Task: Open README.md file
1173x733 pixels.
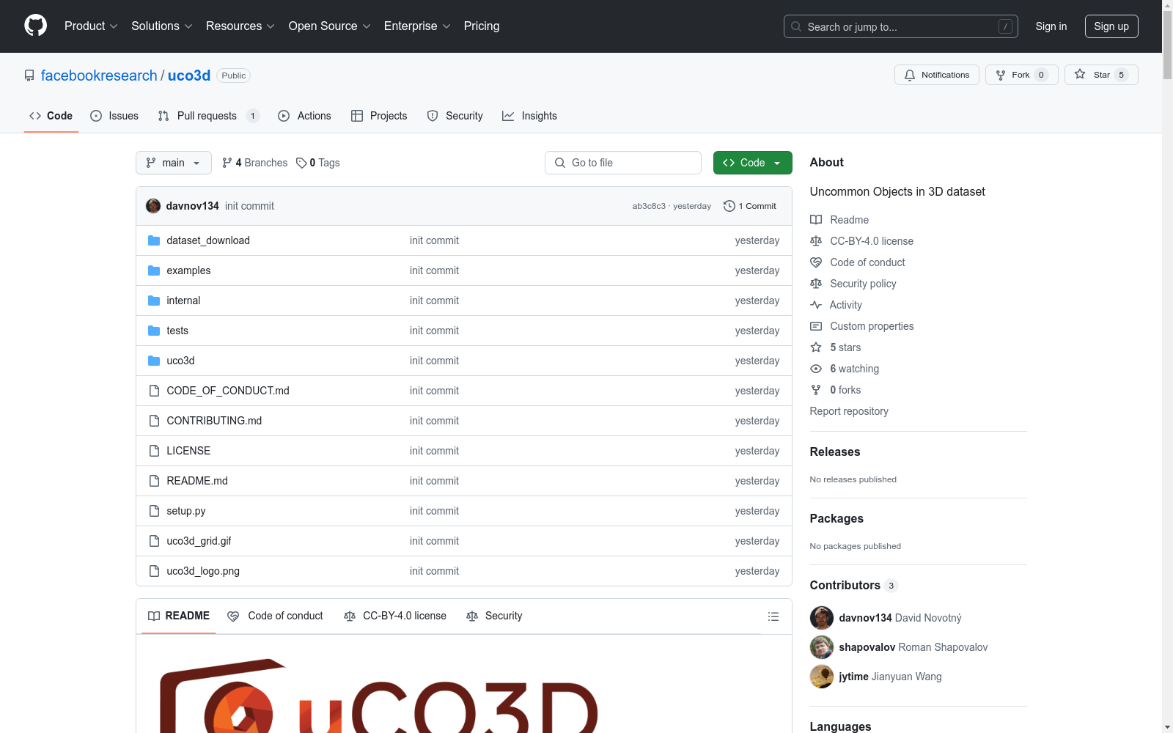Action: tap(197, 481)
